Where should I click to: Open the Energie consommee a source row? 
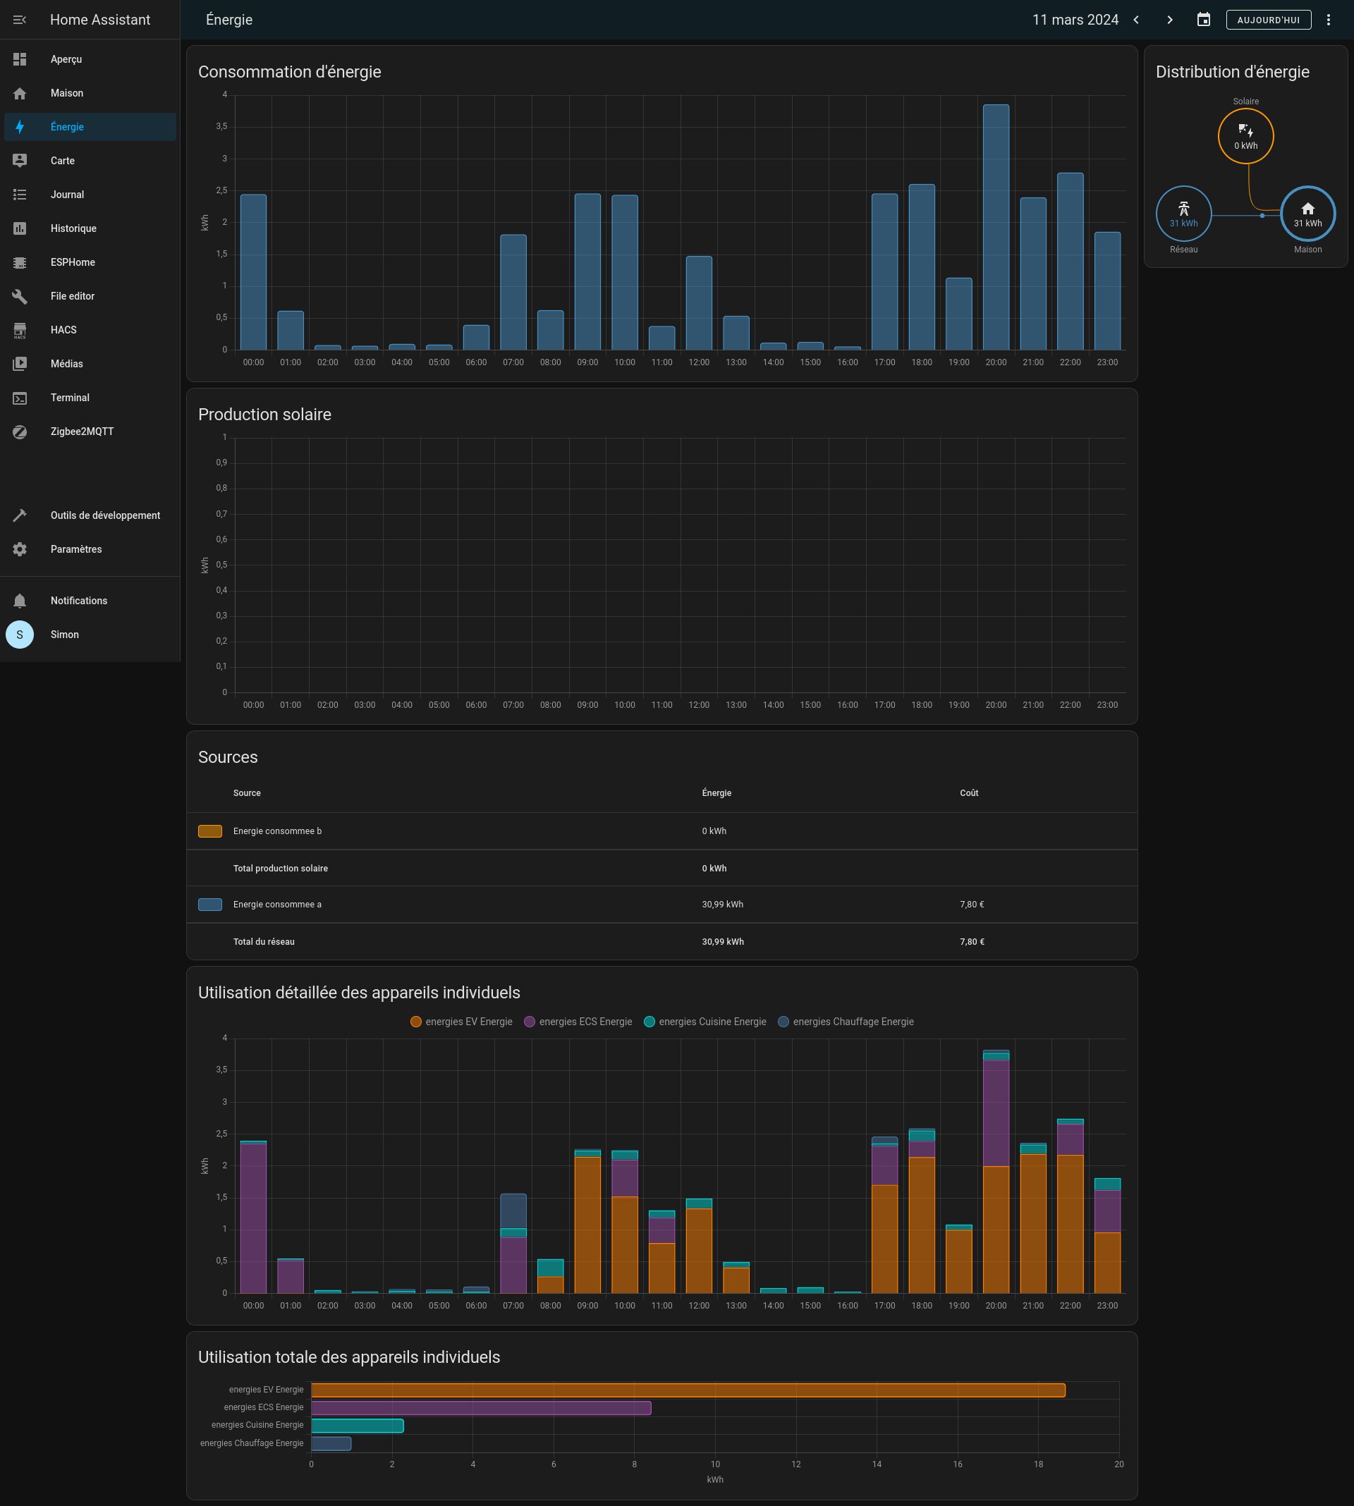[x=661, y=905]
